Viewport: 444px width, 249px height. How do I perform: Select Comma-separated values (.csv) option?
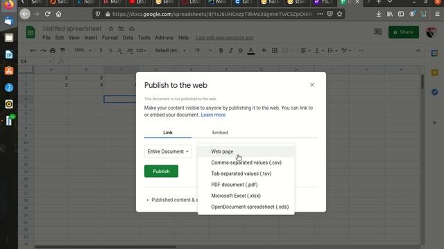click(x=246, y=163)
